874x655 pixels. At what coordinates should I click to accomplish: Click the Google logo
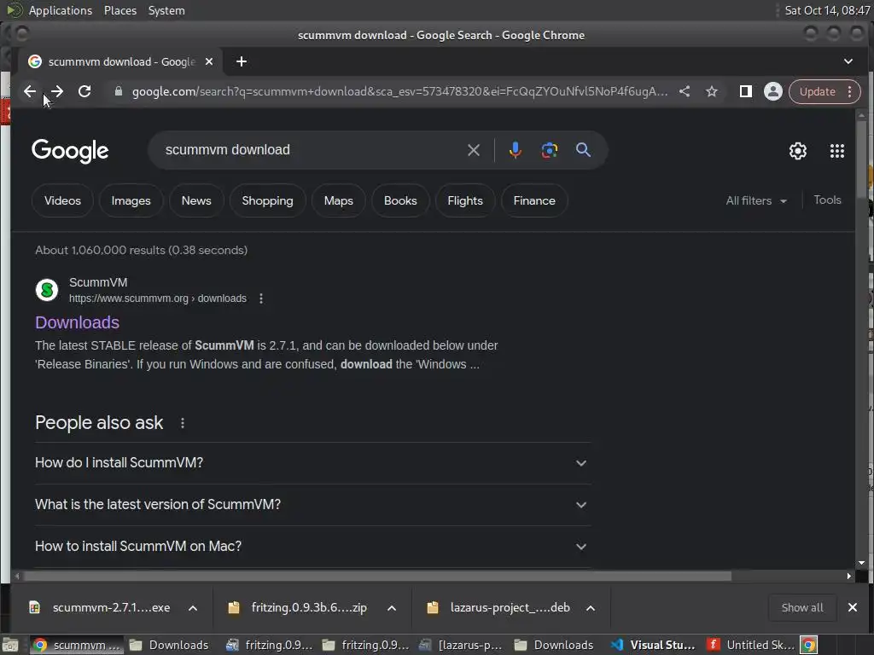pyautogui.click(x=70, y=151)
